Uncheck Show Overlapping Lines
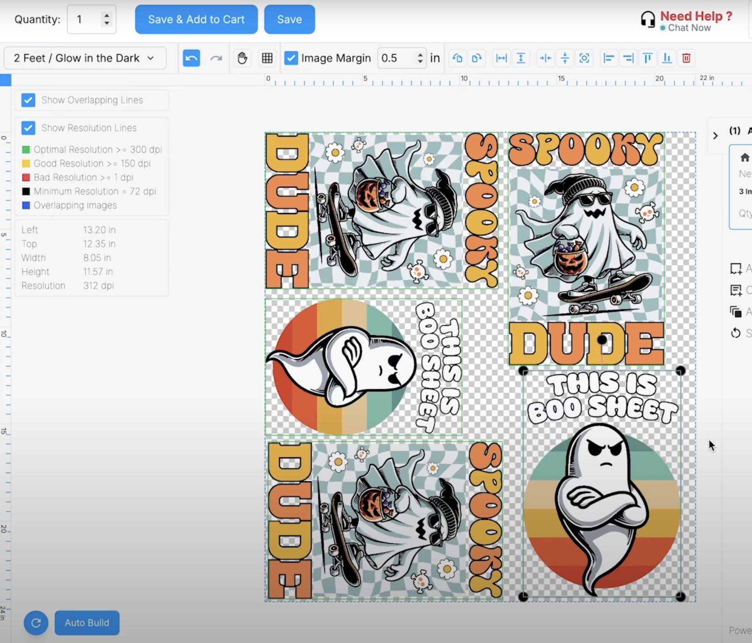The height and width of the screenshot is (643, 752). (x=28, y=100)
